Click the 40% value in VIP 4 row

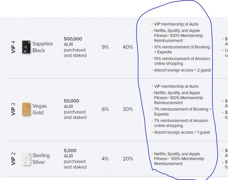point(128,47)
